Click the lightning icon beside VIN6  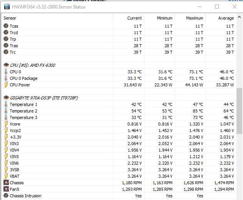(x=6, y=163)
